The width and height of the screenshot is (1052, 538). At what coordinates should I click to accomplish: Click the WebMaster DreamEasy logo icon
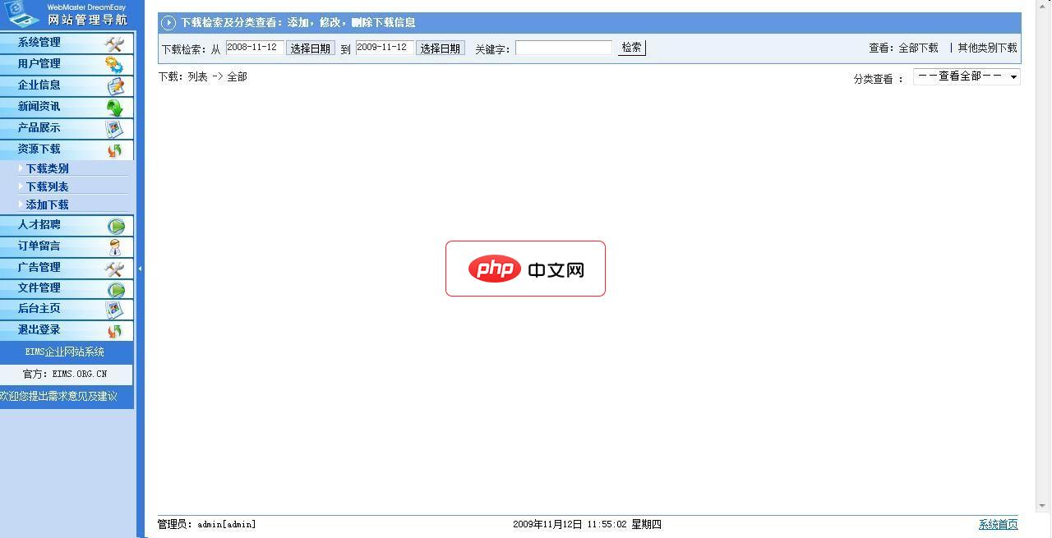(22, 14)
